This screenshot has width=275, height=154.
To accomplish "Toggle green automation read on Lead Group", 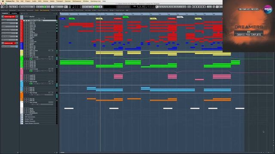I will point(31,71).
